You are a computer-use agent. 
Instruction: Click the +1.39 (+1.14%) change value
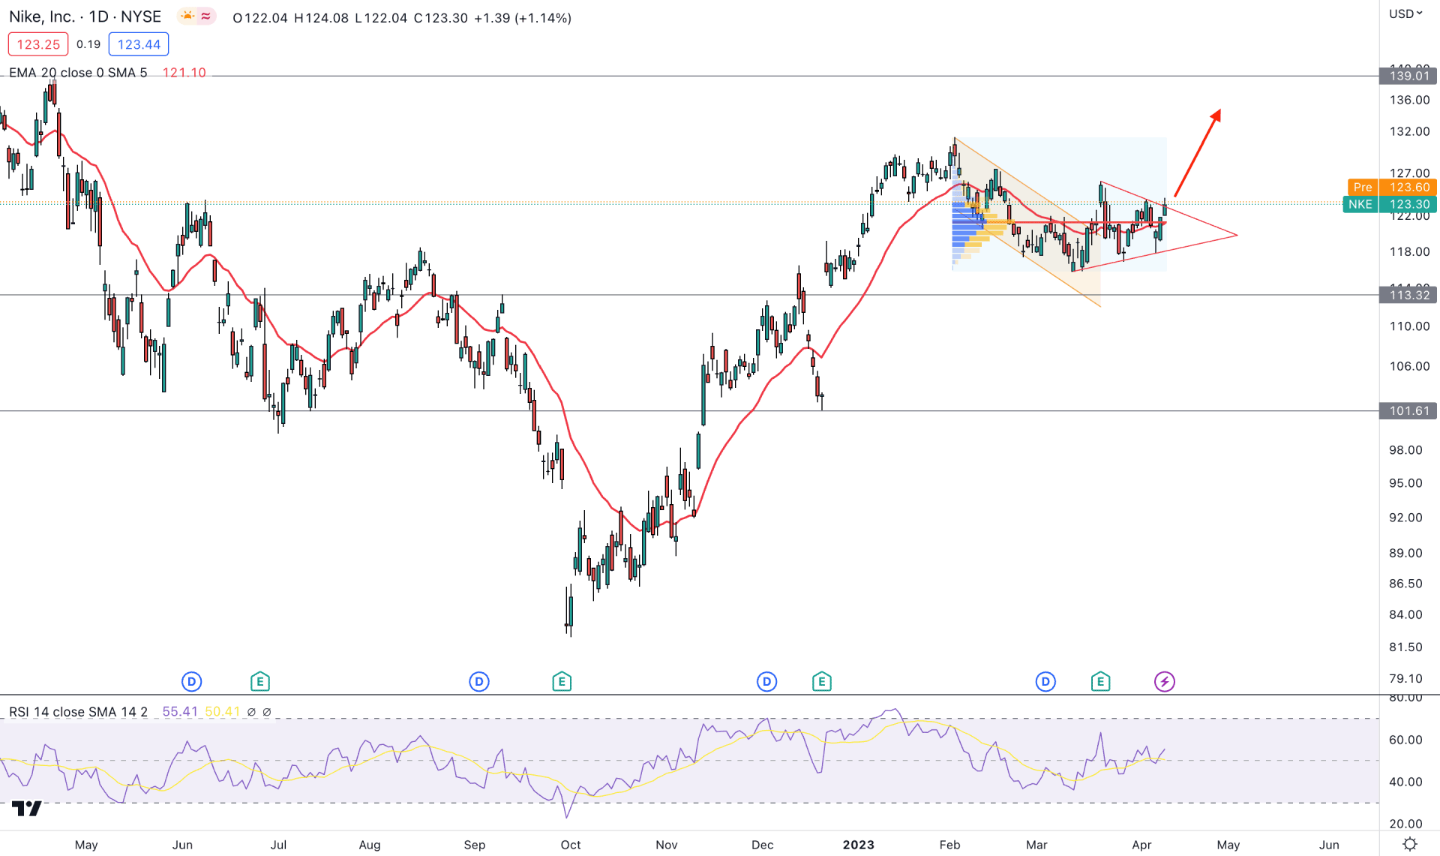point(523,18)
